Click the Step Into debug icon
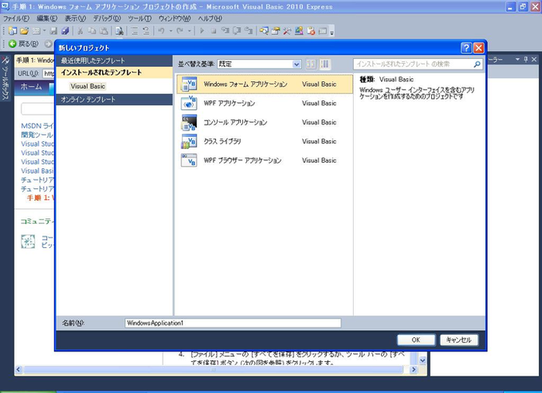 point(226,31)
